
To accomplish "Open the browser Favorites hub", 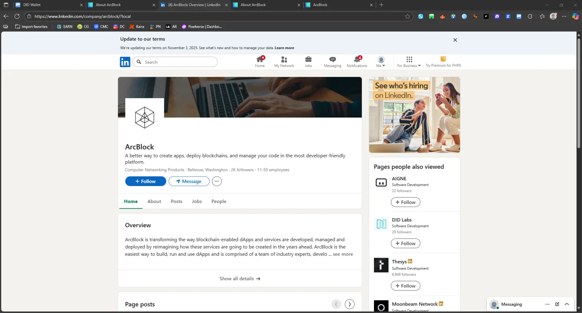I will [x=542, y=16].
